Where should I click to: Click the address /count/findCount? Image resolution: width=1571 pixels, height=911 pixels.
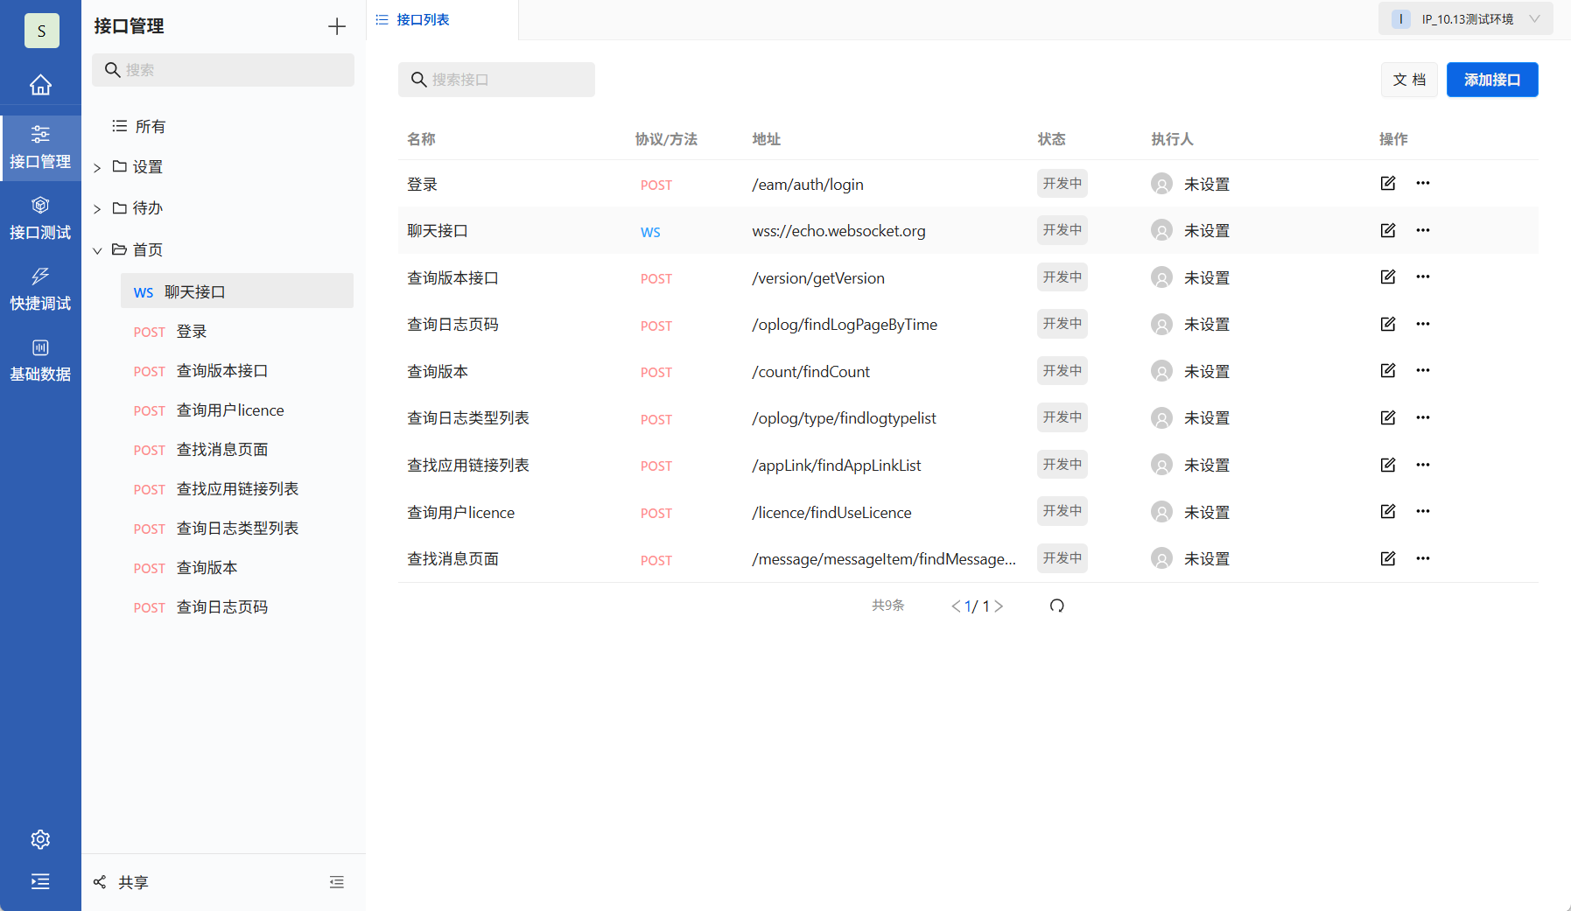(x=810, y=372)
